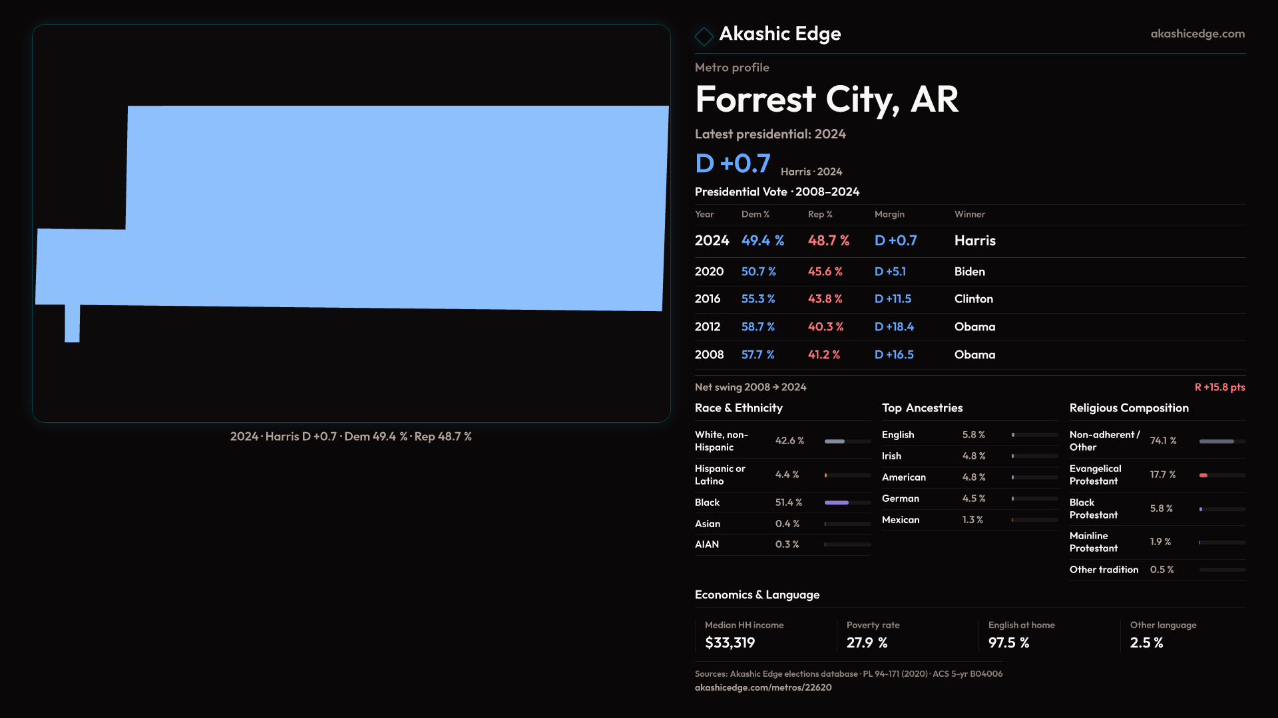This screenshot has height=718, width=1278.
Task: Select the 2024 Harris results row
Action: (x=969, y=241)
